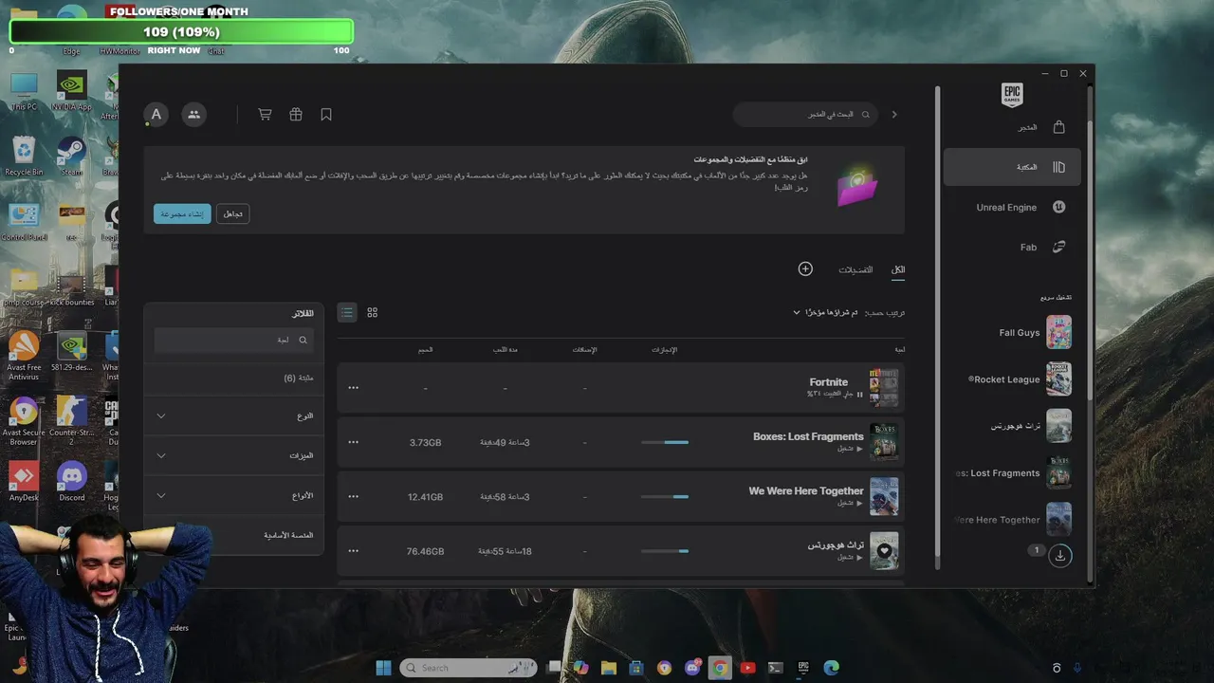Click the library vertical scrollbar
1214x683 pixels.
937,327
